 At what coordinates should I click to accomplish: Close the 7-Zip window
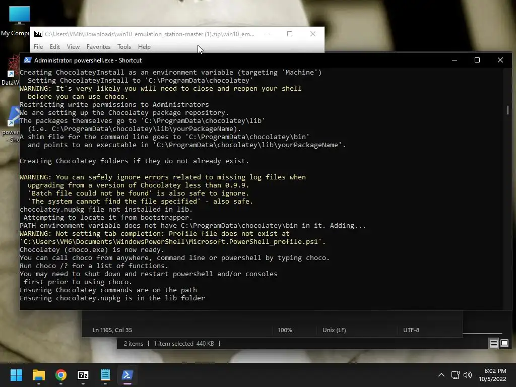coord(312,34)
